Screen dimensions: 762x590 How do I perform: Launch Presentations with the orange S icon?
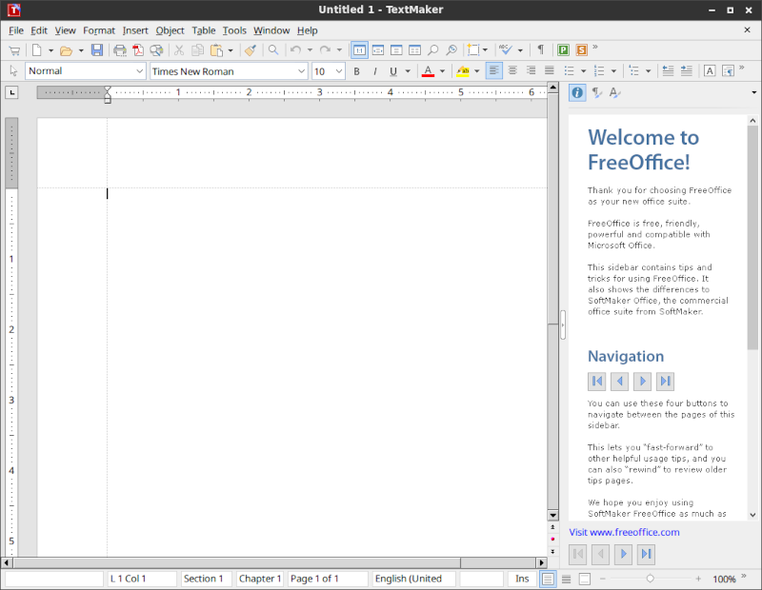tap(582, 50)
